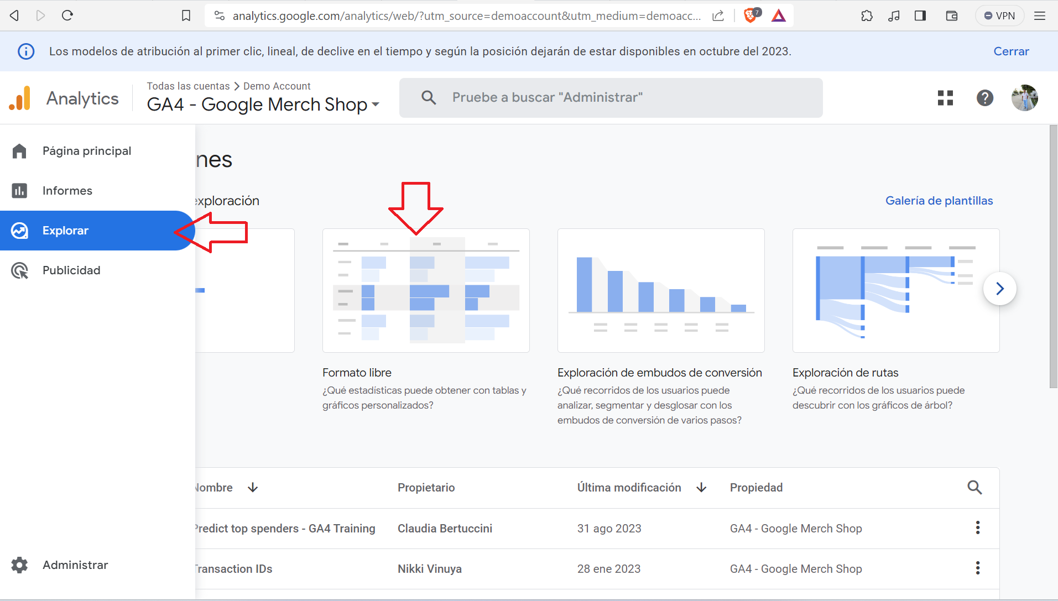Open the Brave wallet icon
The height and width of the screenshot is (601, 1058).
click(x=952, y=15)
